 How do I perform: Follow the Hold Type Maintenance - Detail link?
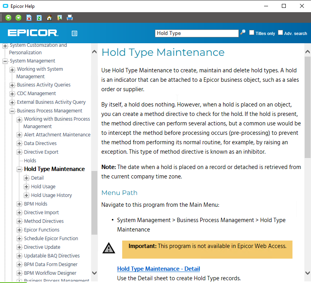pyautogui.click(x=158, y=269)
